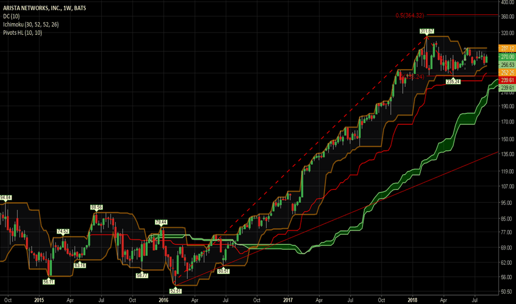Click the 58.77 pivot low label
The image size is (516, 304).
pyautogui.click(x=142, y=275)
